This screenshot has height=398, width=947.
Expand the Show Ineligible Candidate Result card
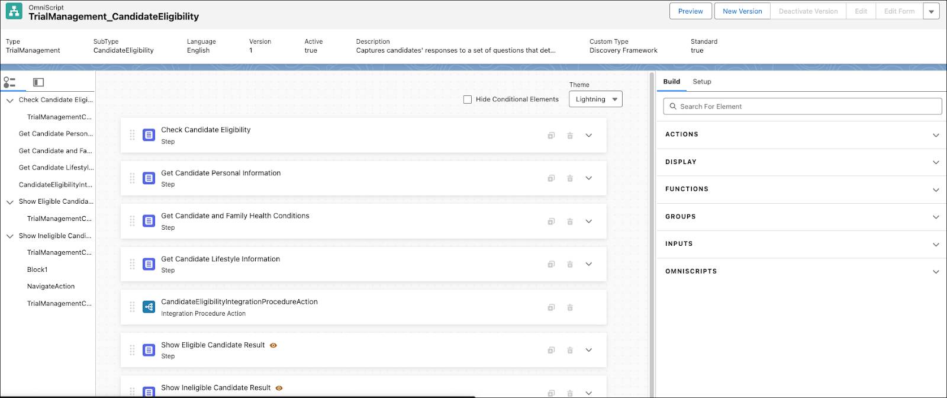click(x=589, y=393)
